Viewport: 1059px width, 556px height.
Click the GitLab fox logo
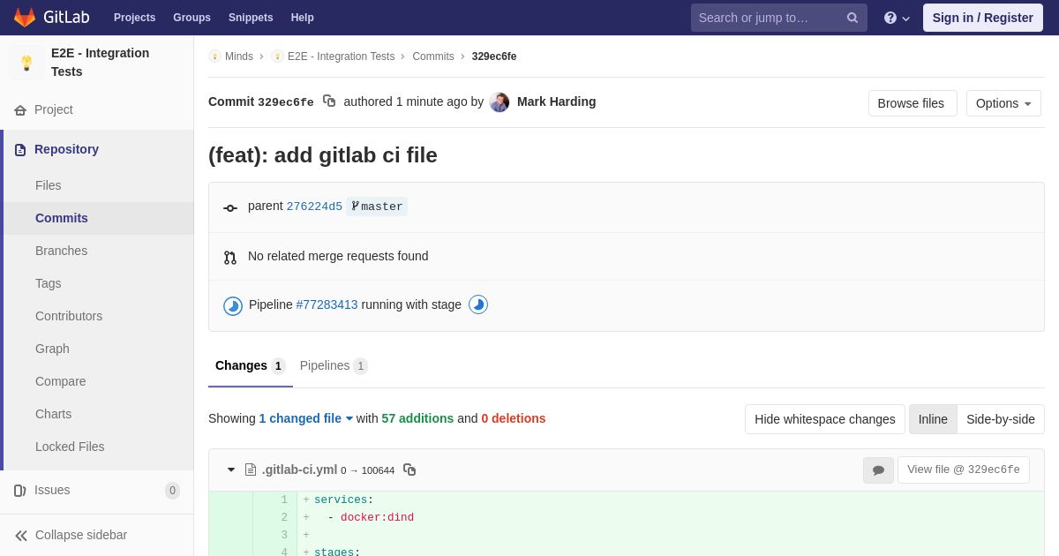tap(25, 18)
